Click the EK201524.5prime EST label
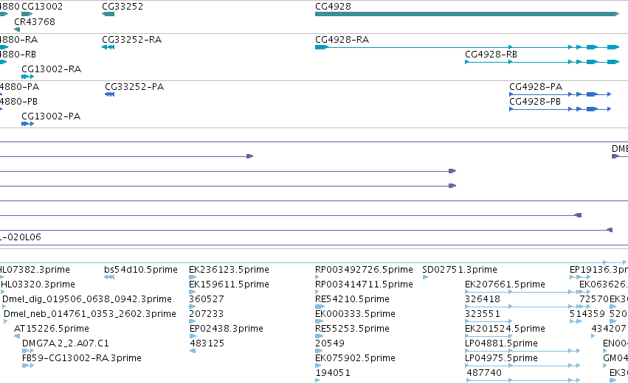 (505, 329)
